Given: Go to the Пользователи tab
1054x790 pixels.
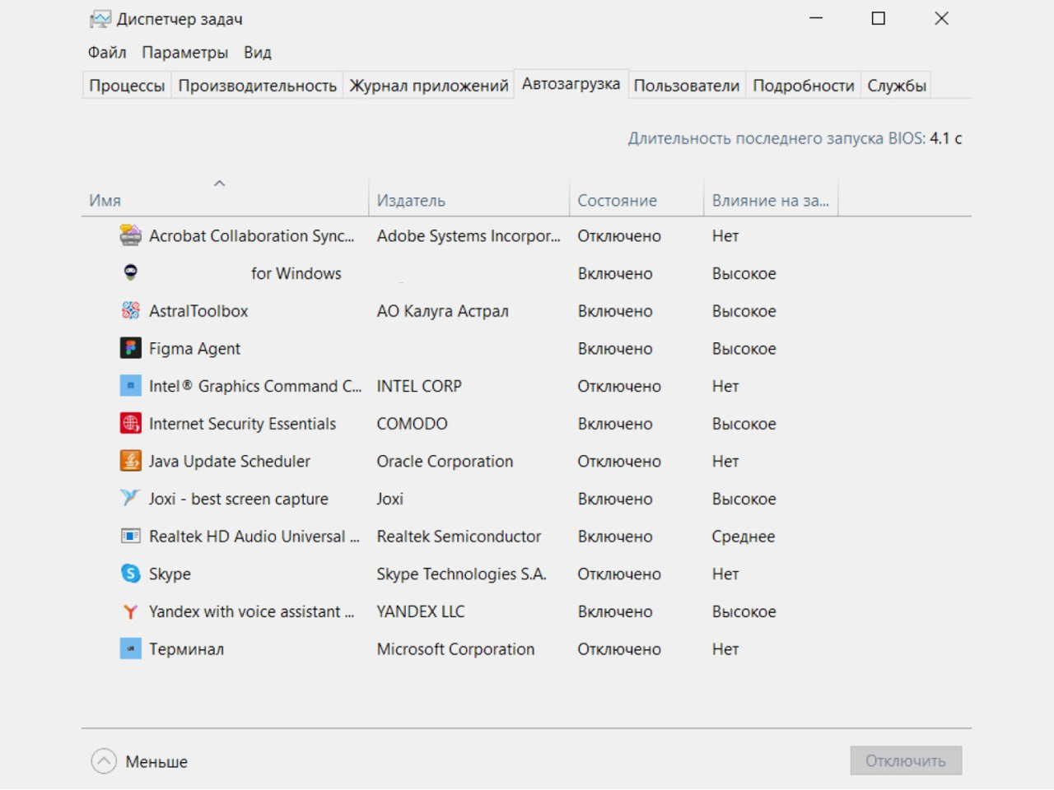Looking at the screenshot, I should tap(687, 86).
